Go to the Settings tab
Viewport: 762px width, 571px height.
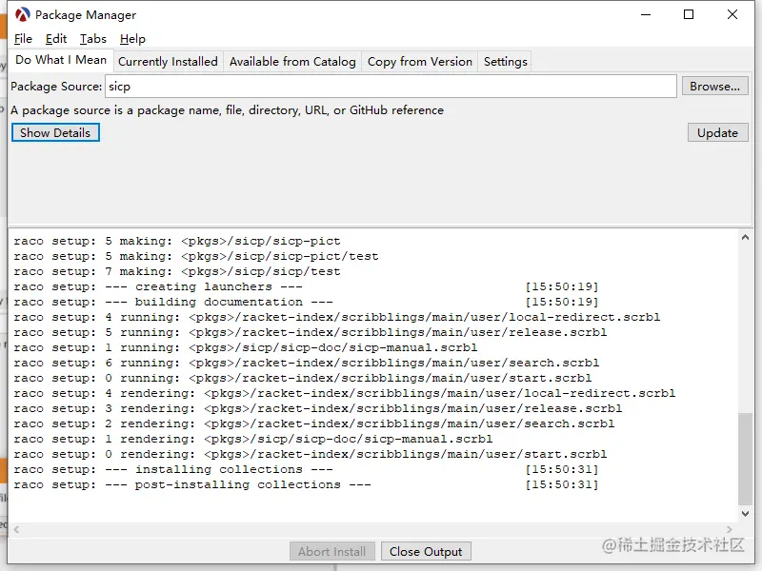pos(505,62)
